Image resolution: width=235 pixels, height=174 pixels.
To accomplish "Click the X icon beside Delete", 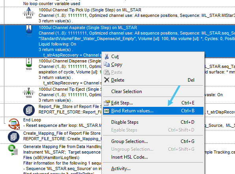I will (107, 80).
